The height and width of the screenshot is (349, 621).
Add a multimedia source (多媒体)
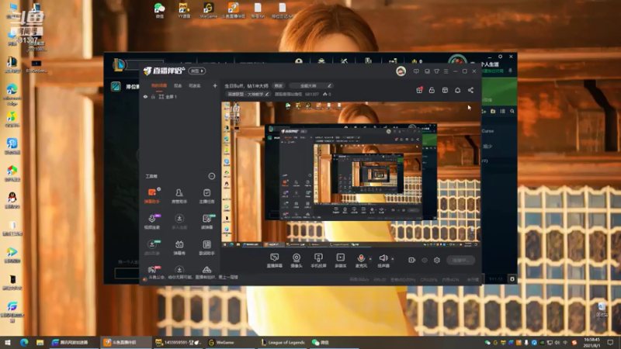(x=340, y=261)
